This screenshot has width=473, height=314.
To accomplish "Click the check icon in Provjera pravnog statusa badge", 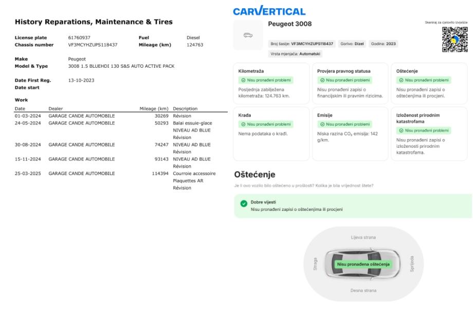I will click(322, 80).
